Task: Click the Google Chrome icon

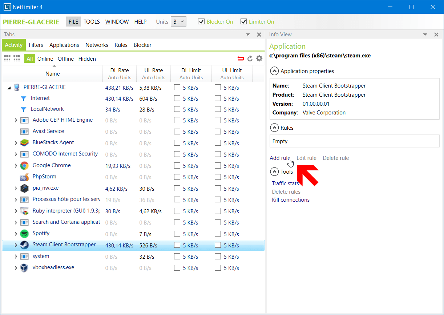Action: pyautogui.click(x=24, y=166)
